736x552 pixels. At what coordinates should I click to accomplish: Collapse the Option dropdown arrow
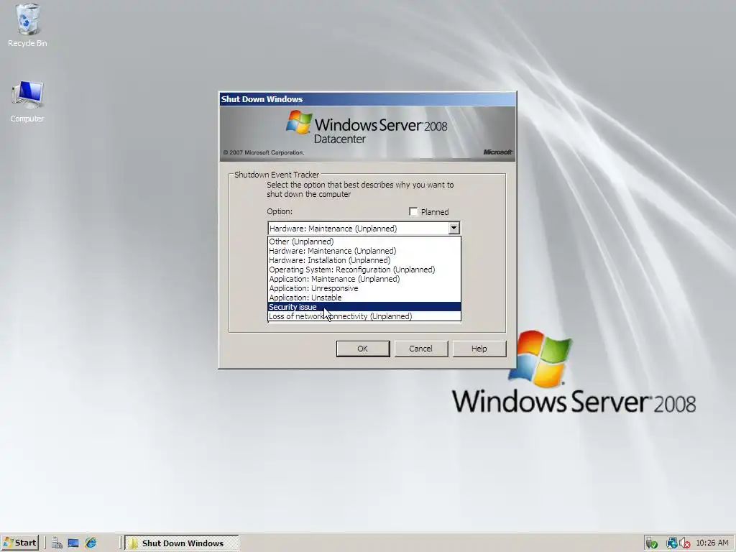pos(454,228)
